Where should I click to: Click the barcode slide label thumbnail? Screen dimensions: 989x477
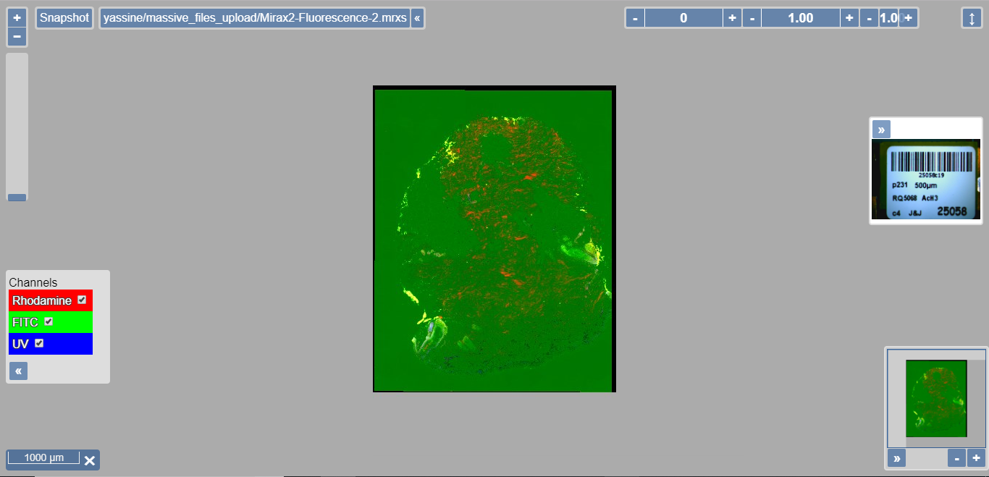tap(926, 180)
